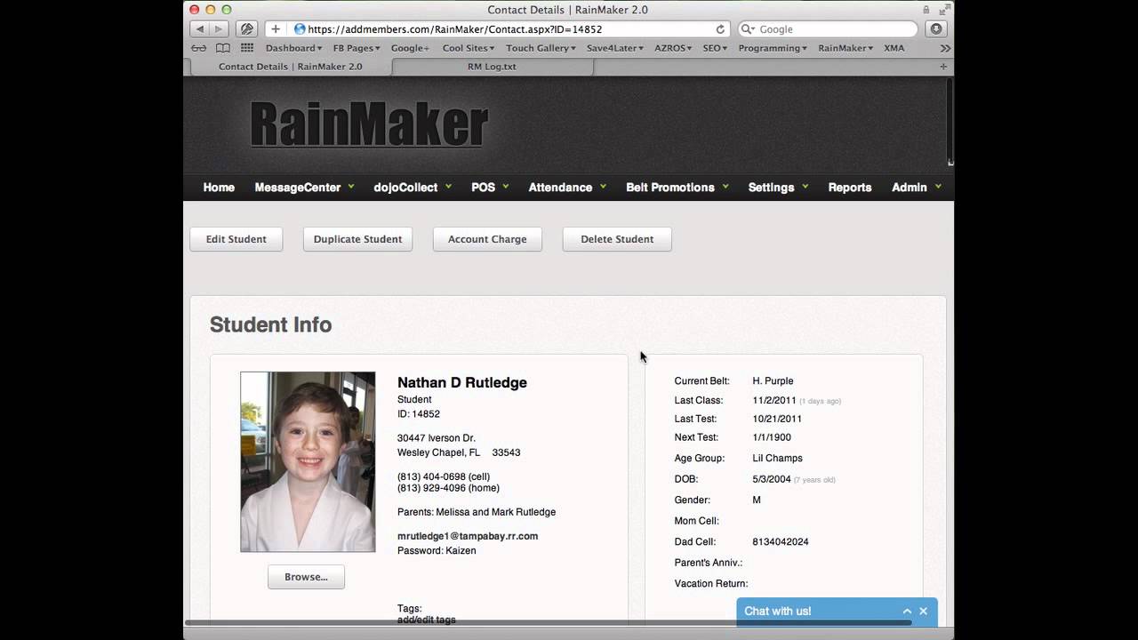Open the MessageCenter menu
The width and height of the screenshot is (1138, 640).
click(304, 188)
